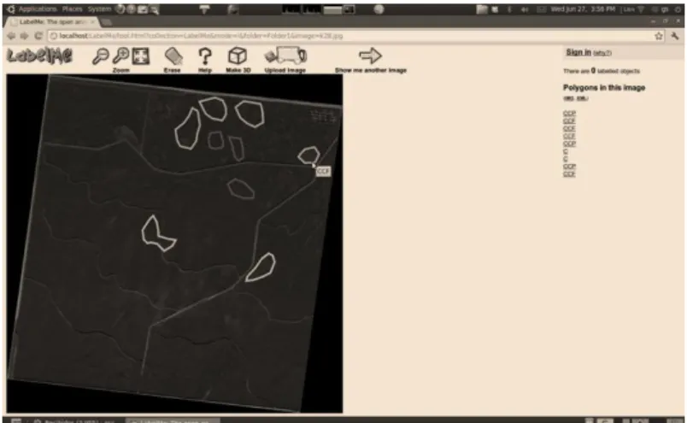Click the Make 3D cube icon
The width and height of the screenshot is (687, 423).
click(238, 56)
